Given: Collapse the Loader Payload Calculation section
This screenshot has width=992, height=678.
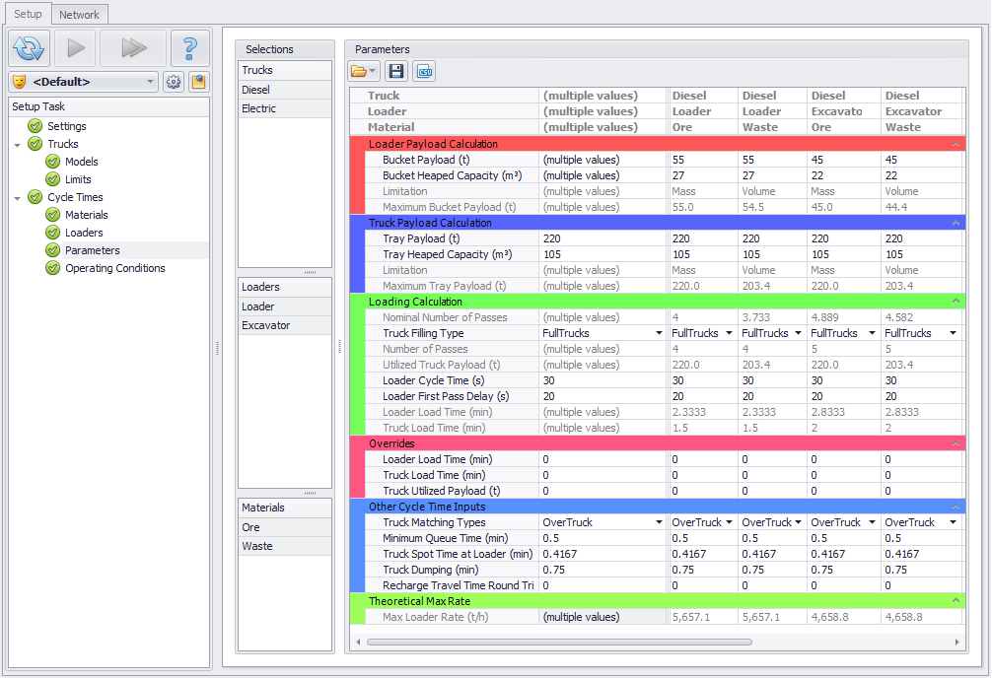Looking at the screenshot, I should pos(956,144).
